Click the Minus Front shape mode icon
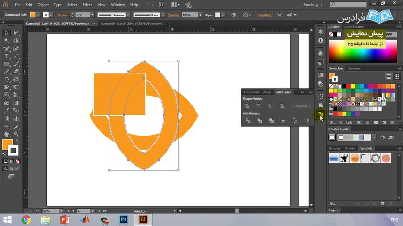403x226 pixels. coord(259,106)
